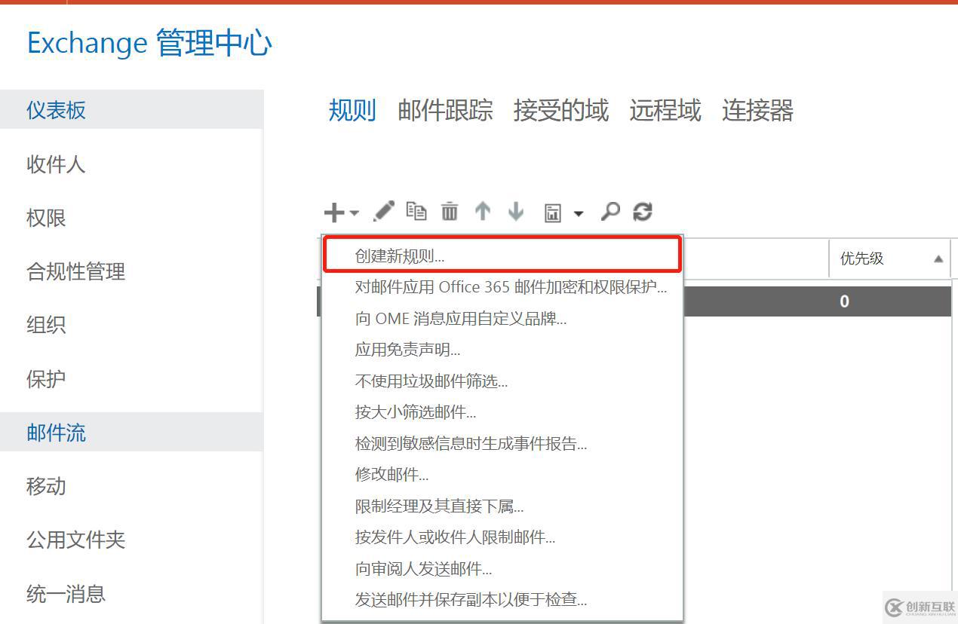Open the 邮件跟踪 tab
Viewport: 958px width, 624px height.
445,110
